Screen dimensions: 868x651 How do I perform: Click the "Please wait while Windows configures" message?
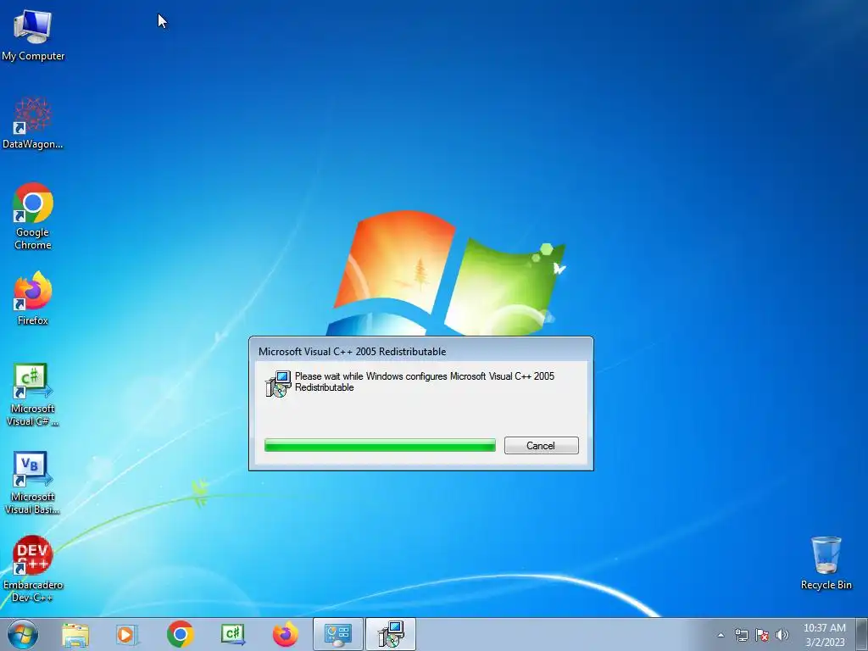tap(425, 382)
